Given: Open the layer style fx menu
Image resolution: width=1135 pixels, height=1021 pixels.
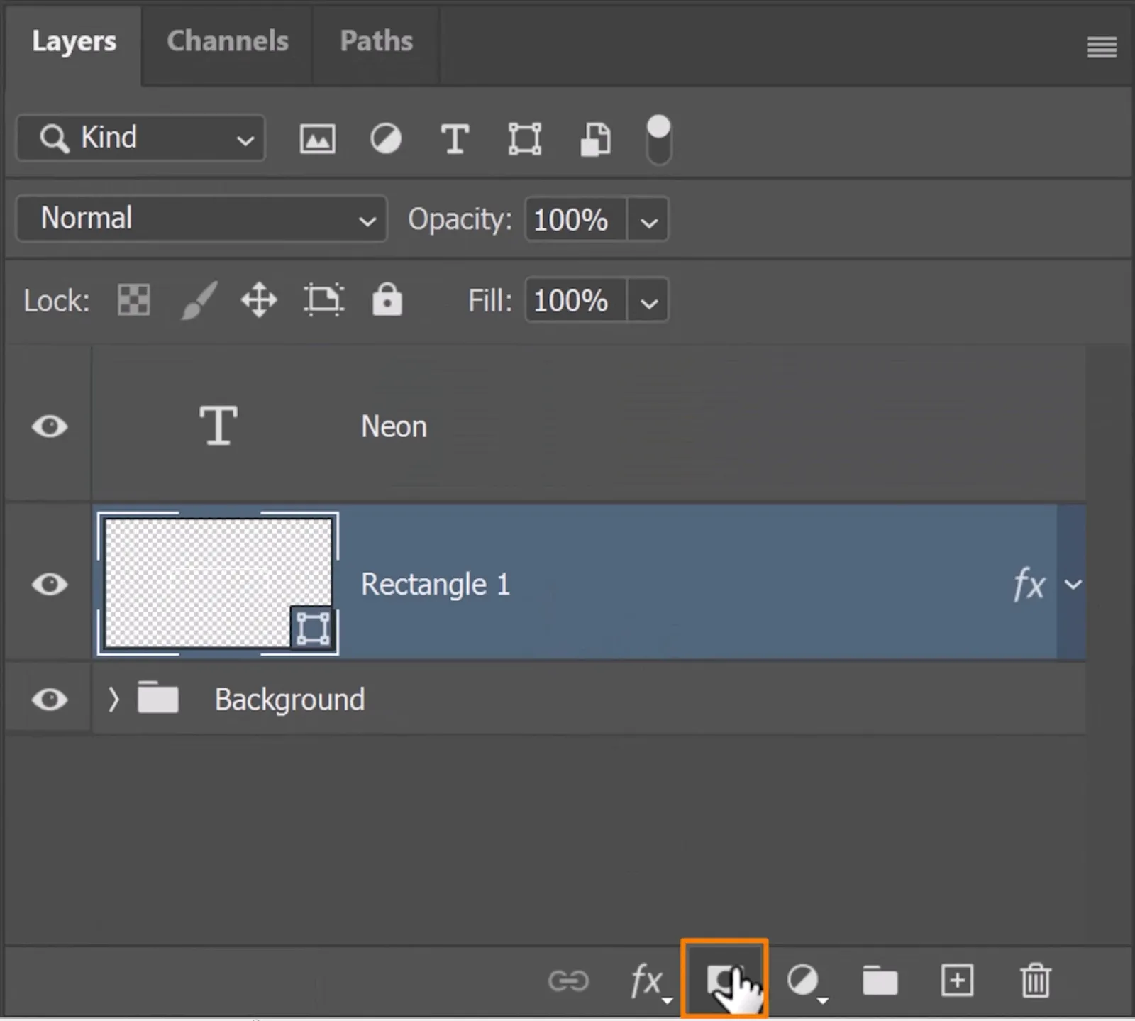Looking at the screenshot, I should pos(648,981).
